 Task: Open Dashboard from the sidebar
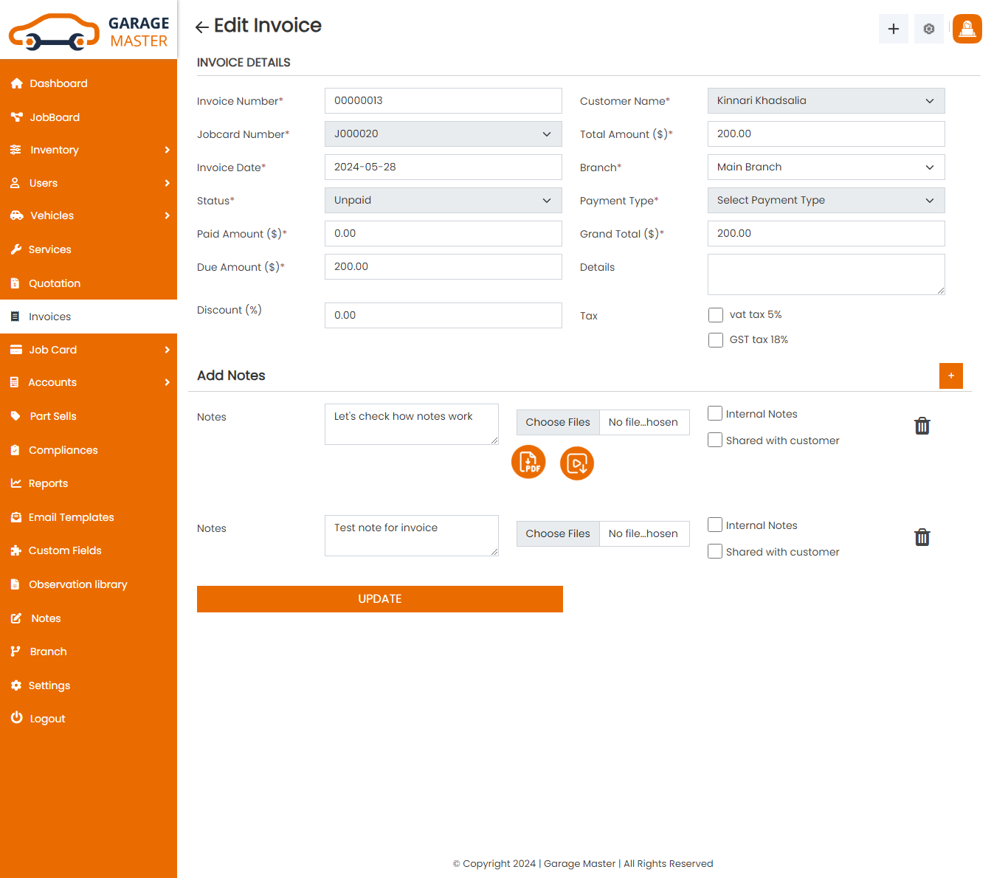(58, 83)
